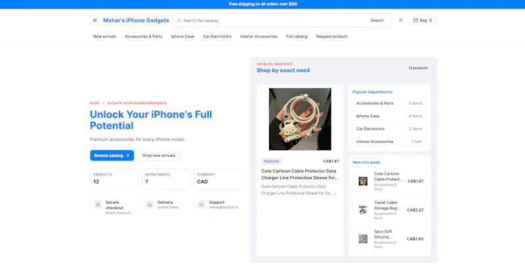Open Accessories & Parts in navigation bar
Image resolution: width=525 pixels, height=270 pixels.
[143, 37]
